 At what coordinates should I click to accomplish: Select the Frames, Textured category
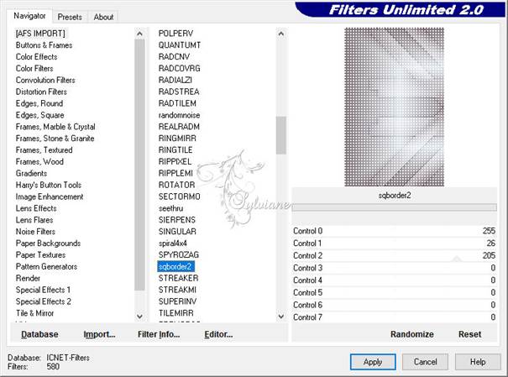tap(44, 150)
